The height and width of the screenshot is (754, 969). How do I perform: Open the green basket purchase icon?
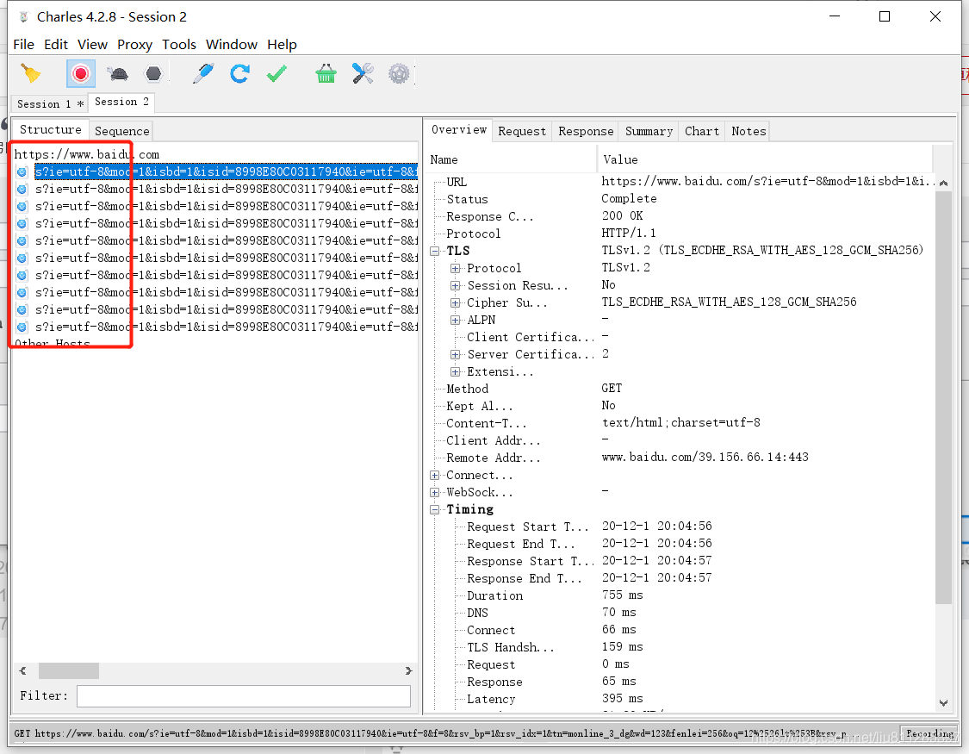[x=326, y=73]
